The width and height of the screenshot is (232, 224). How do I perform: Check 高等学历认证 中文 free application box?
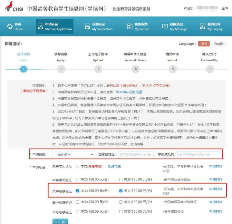(x=78, y=167)
